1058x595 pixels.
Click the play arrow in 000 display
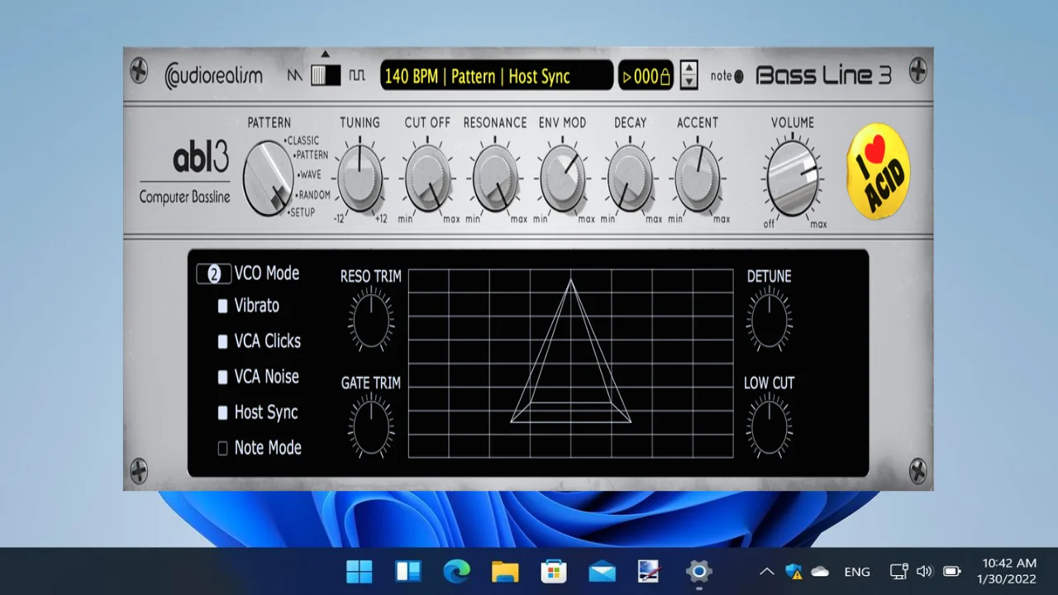pos(627,77)
